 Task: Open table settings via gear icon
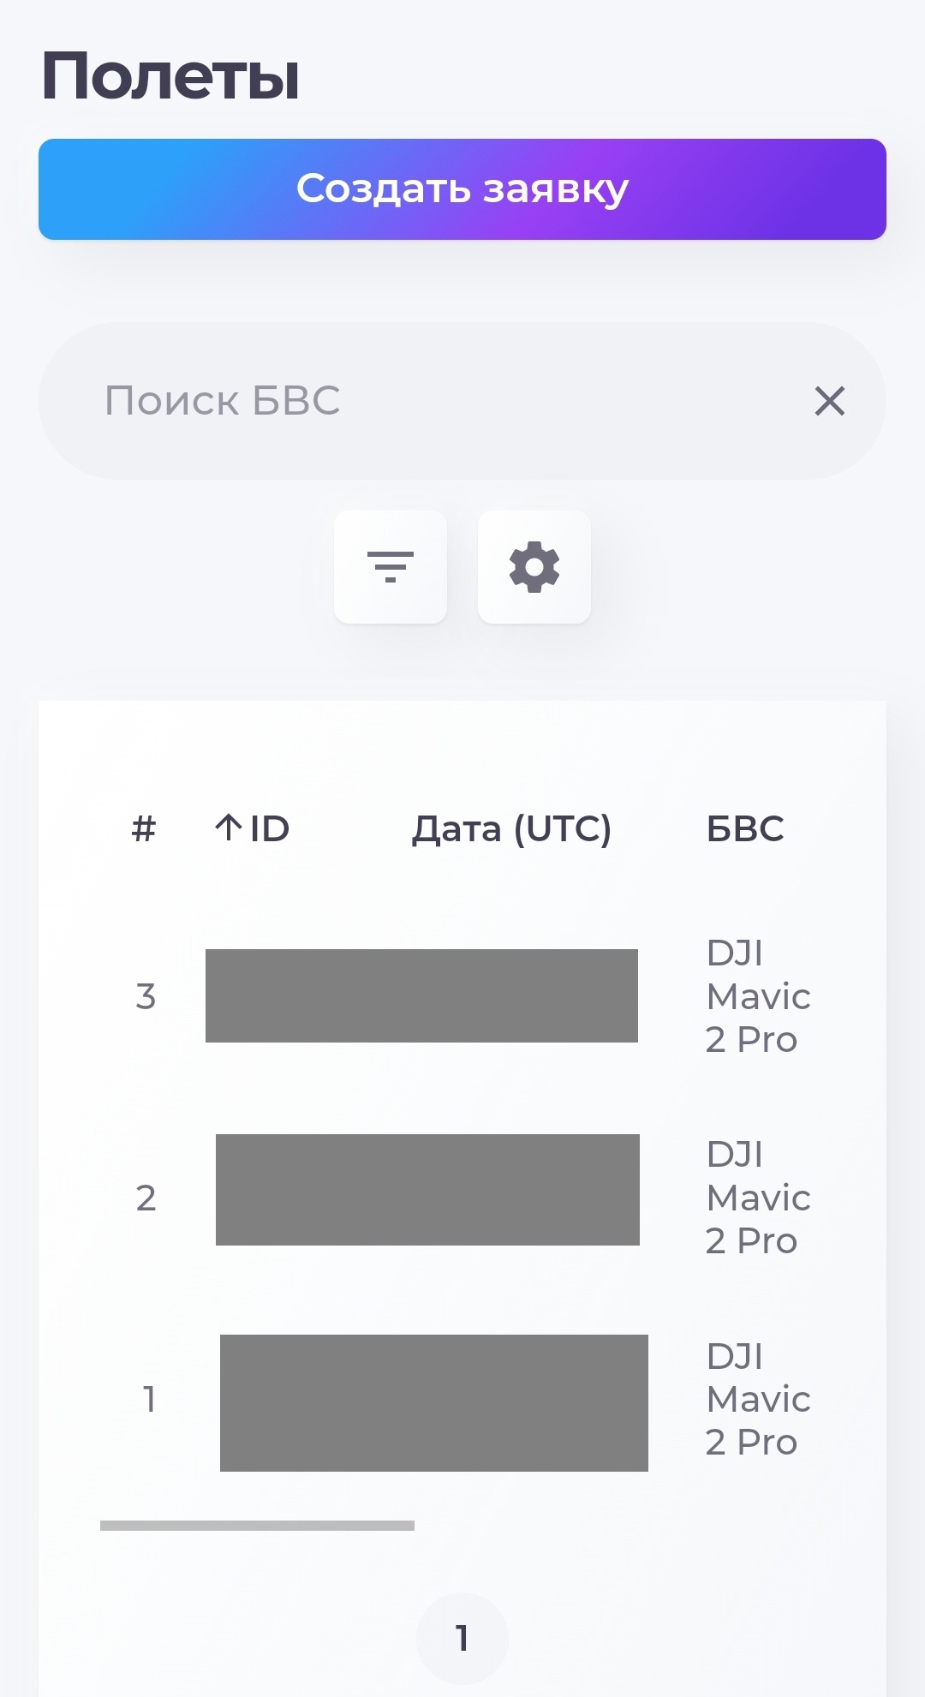(x=534, y=567)
